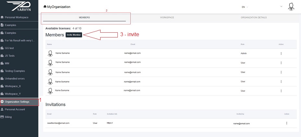
Task: Click the Name column header in Members table
Action: pyautogui.click(x=49, y=44)
